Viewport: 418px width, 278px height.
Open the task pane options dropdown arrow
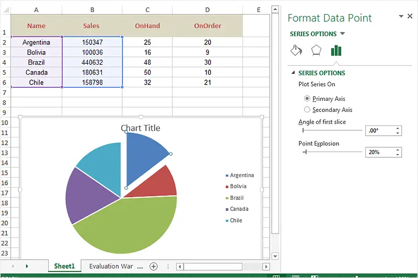coord(401,17)
